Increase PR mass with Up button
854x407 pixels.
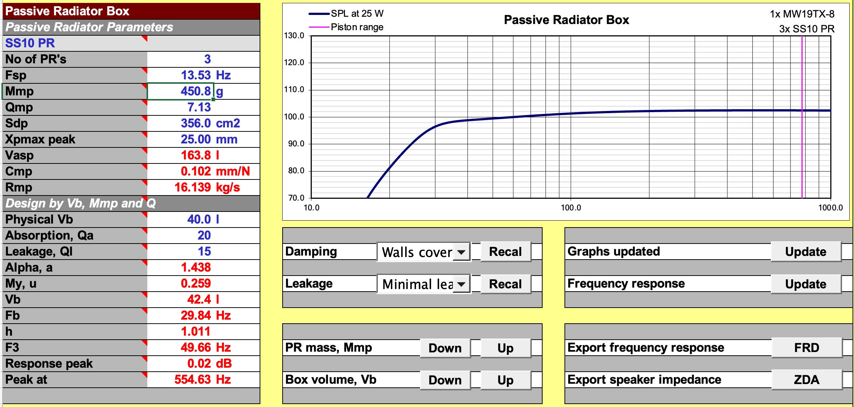tap(505, 348)
